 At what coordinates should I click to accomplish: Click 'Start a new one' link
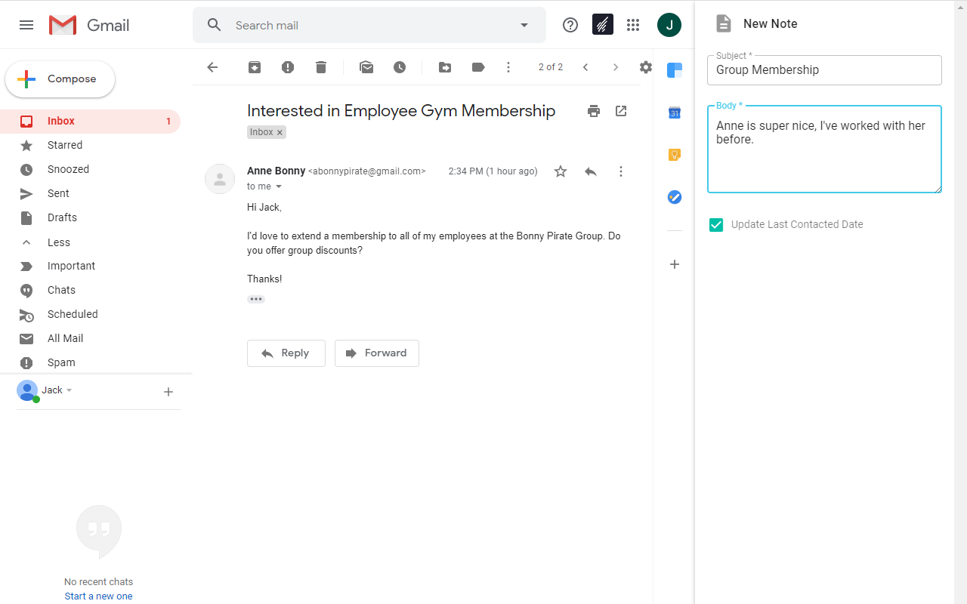(x=98, y=596)
